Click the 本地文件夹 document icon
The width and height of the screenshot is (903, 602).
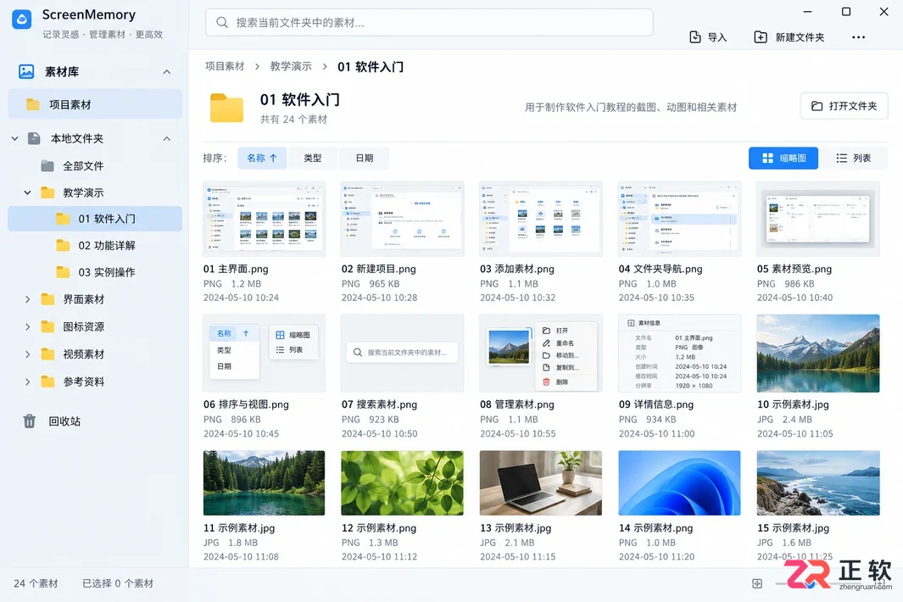click(34, 138)
